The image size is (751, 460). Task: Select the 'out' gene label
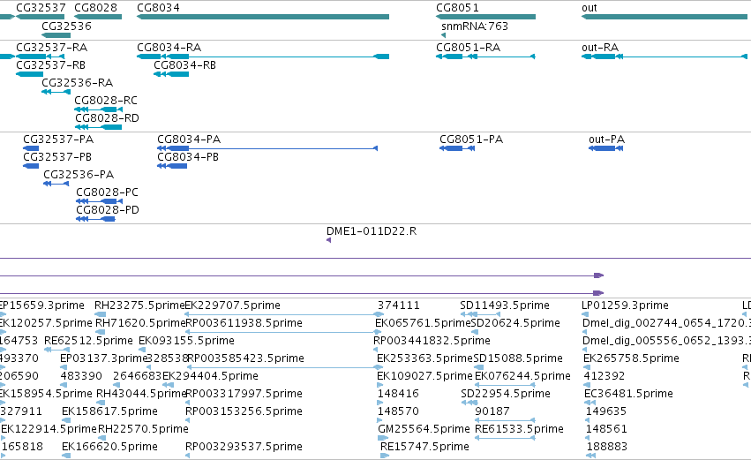[590, 8]
